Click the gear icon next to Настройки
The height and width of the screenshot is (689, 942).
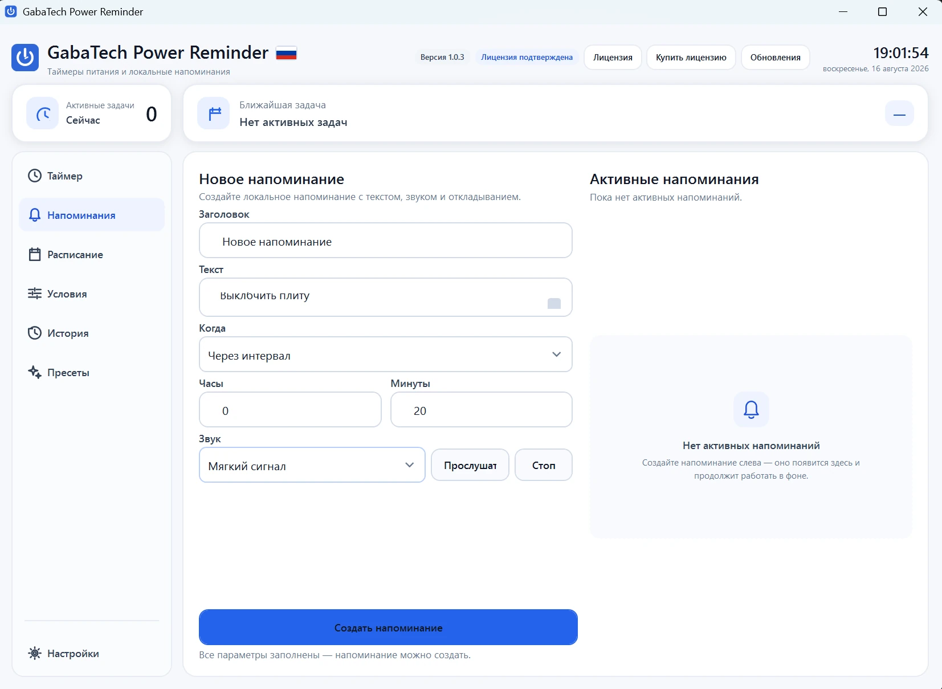click(x=35, y=653)
